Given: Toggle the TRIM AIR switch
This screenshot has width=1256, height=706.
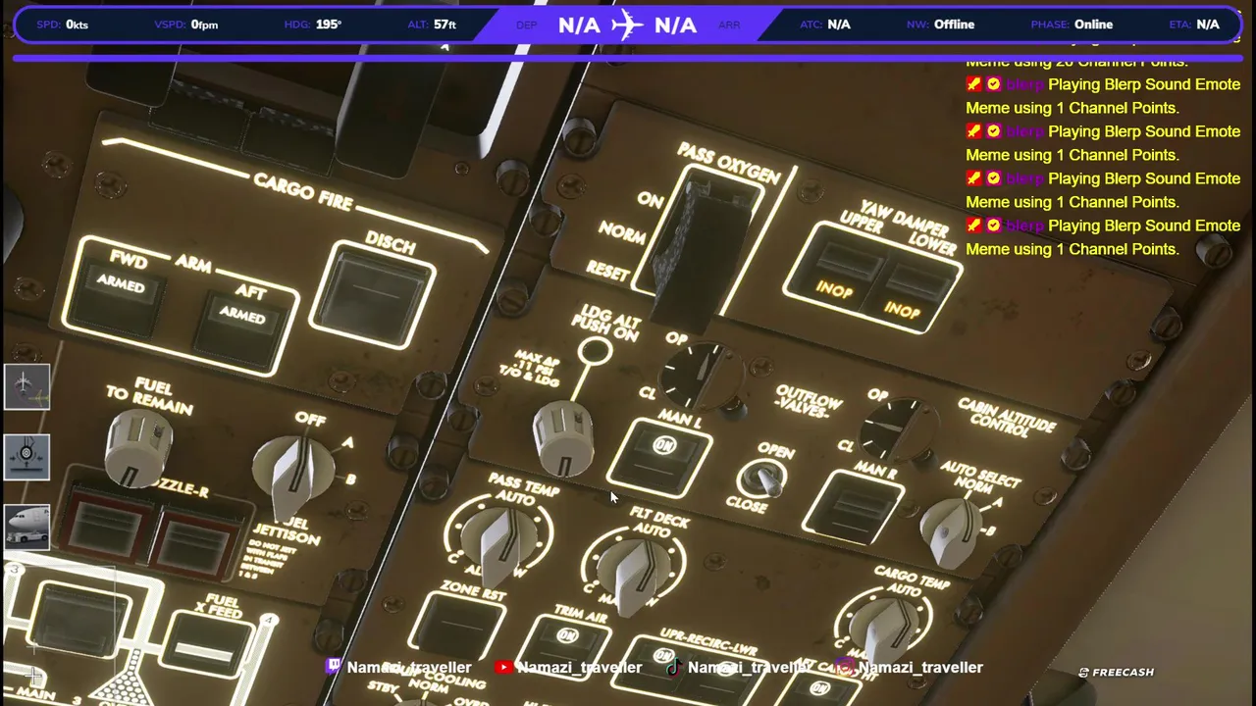Looking at the screenshot, I should point(562,646).
